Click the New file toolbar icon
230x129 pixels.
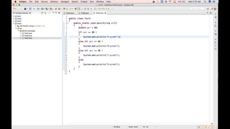(x=14, y=9)
